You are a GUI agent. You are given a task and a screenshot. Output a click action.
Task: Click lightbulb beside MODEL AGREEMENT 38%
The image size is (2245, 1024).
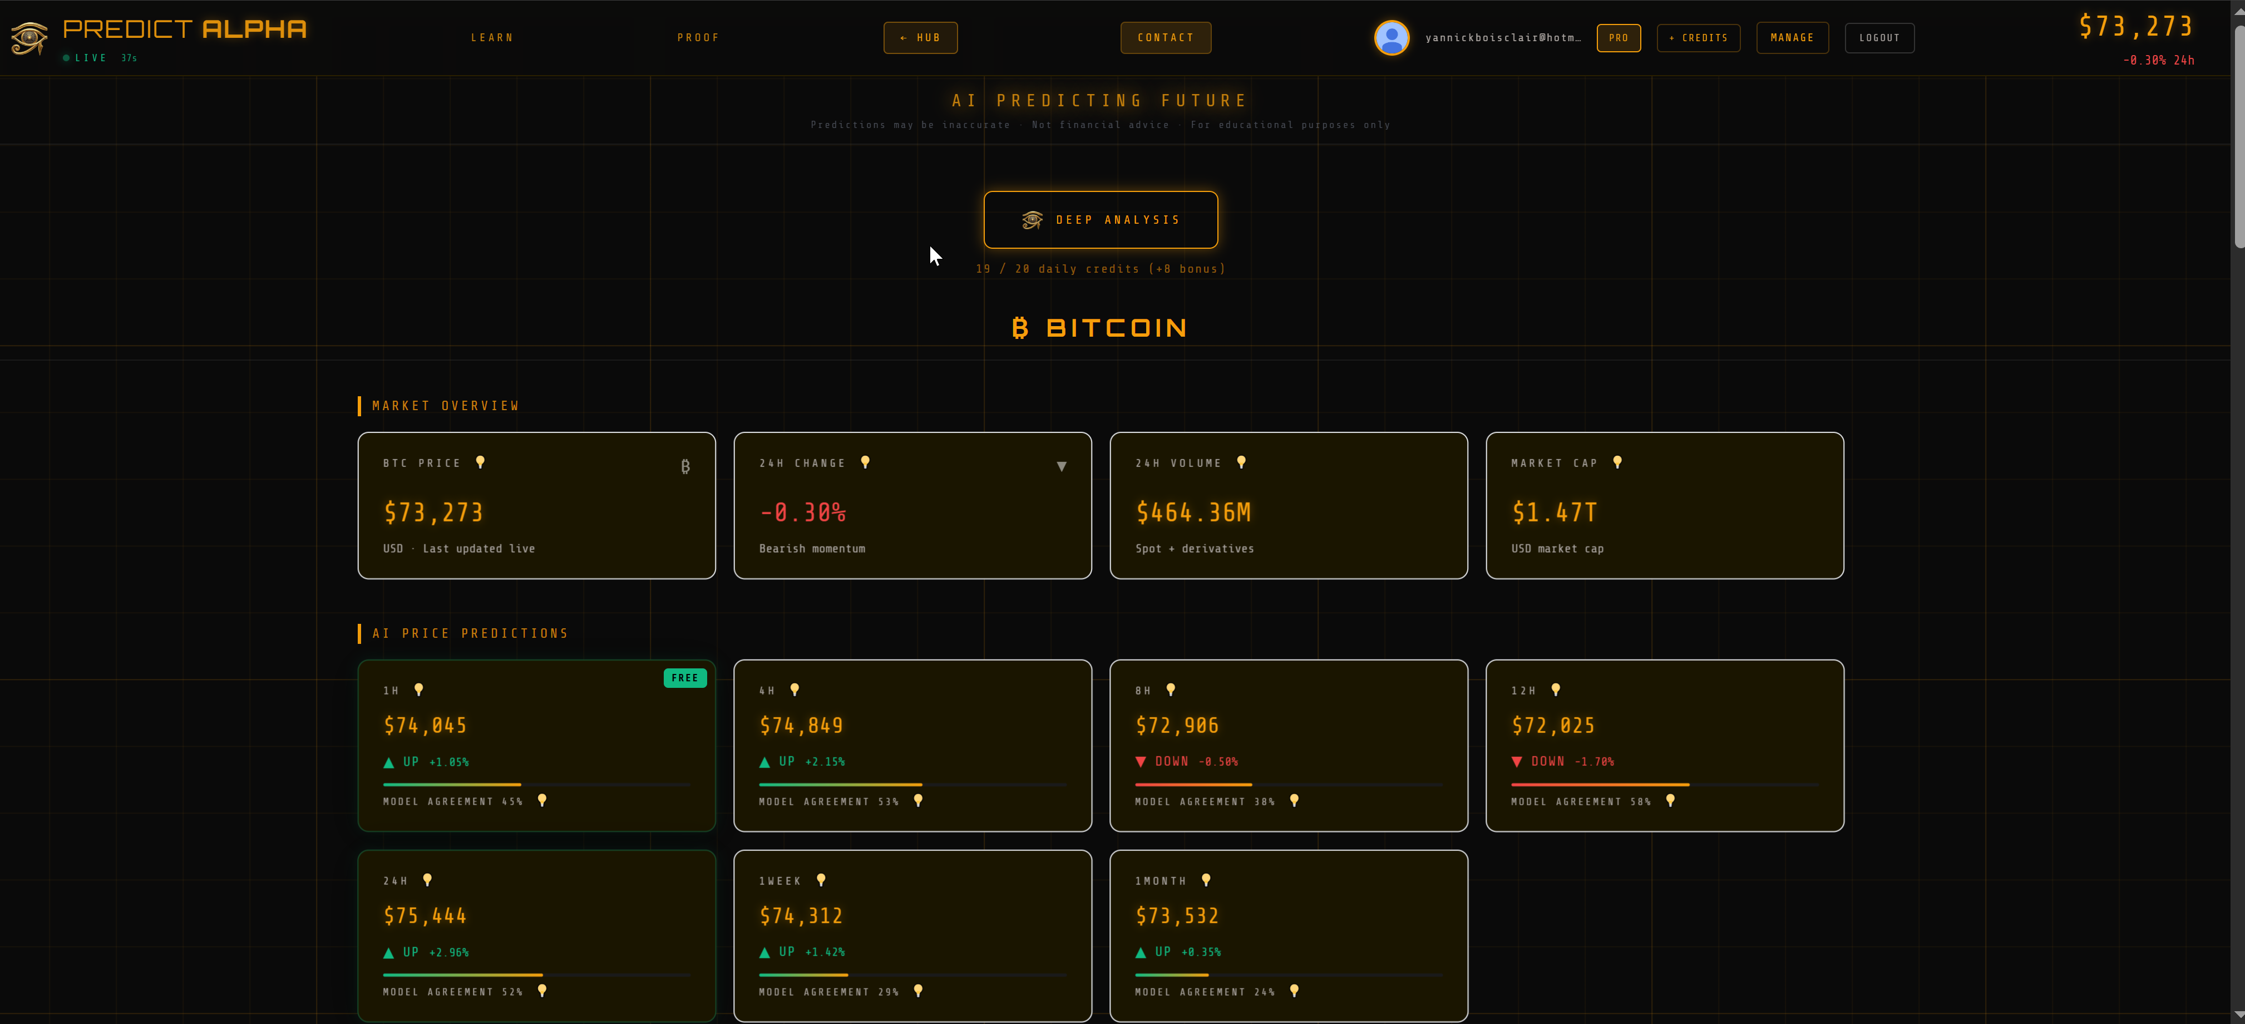[1294, 801]
